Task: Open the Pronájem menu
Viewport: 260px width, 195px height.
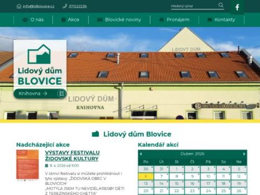Action: pos(174,20)
